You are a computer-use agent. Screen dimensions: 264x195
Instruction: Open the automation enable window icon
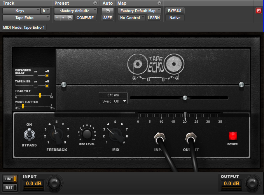[x=107, y=10]
